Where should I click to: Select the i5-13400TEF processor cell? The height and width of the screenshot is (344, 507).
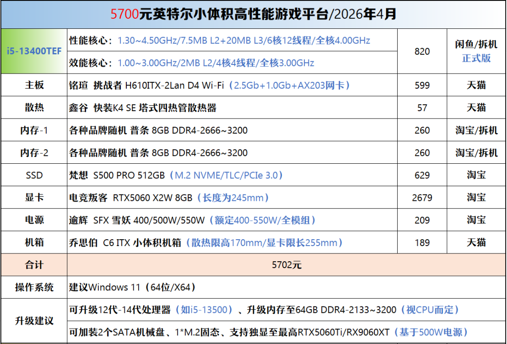(x=34, y=51)
